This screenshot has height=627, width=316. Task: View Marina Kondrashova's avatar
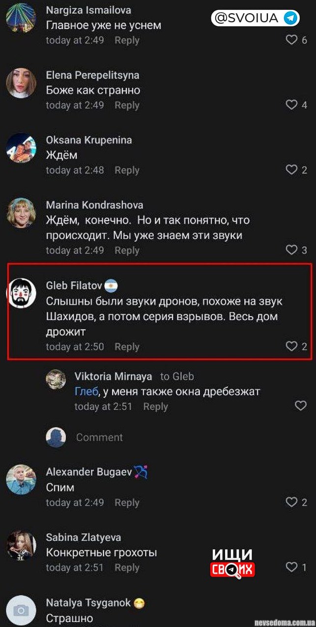pos(21,213)
